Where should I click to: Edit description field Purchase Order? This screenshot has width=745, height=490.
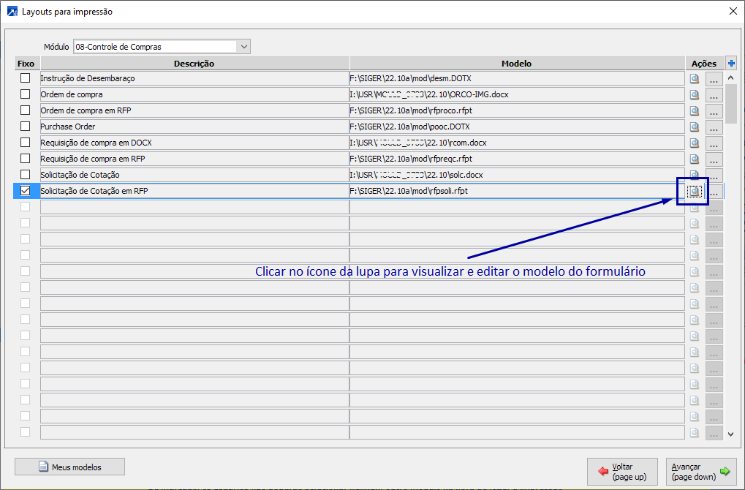tap(194, 127)
